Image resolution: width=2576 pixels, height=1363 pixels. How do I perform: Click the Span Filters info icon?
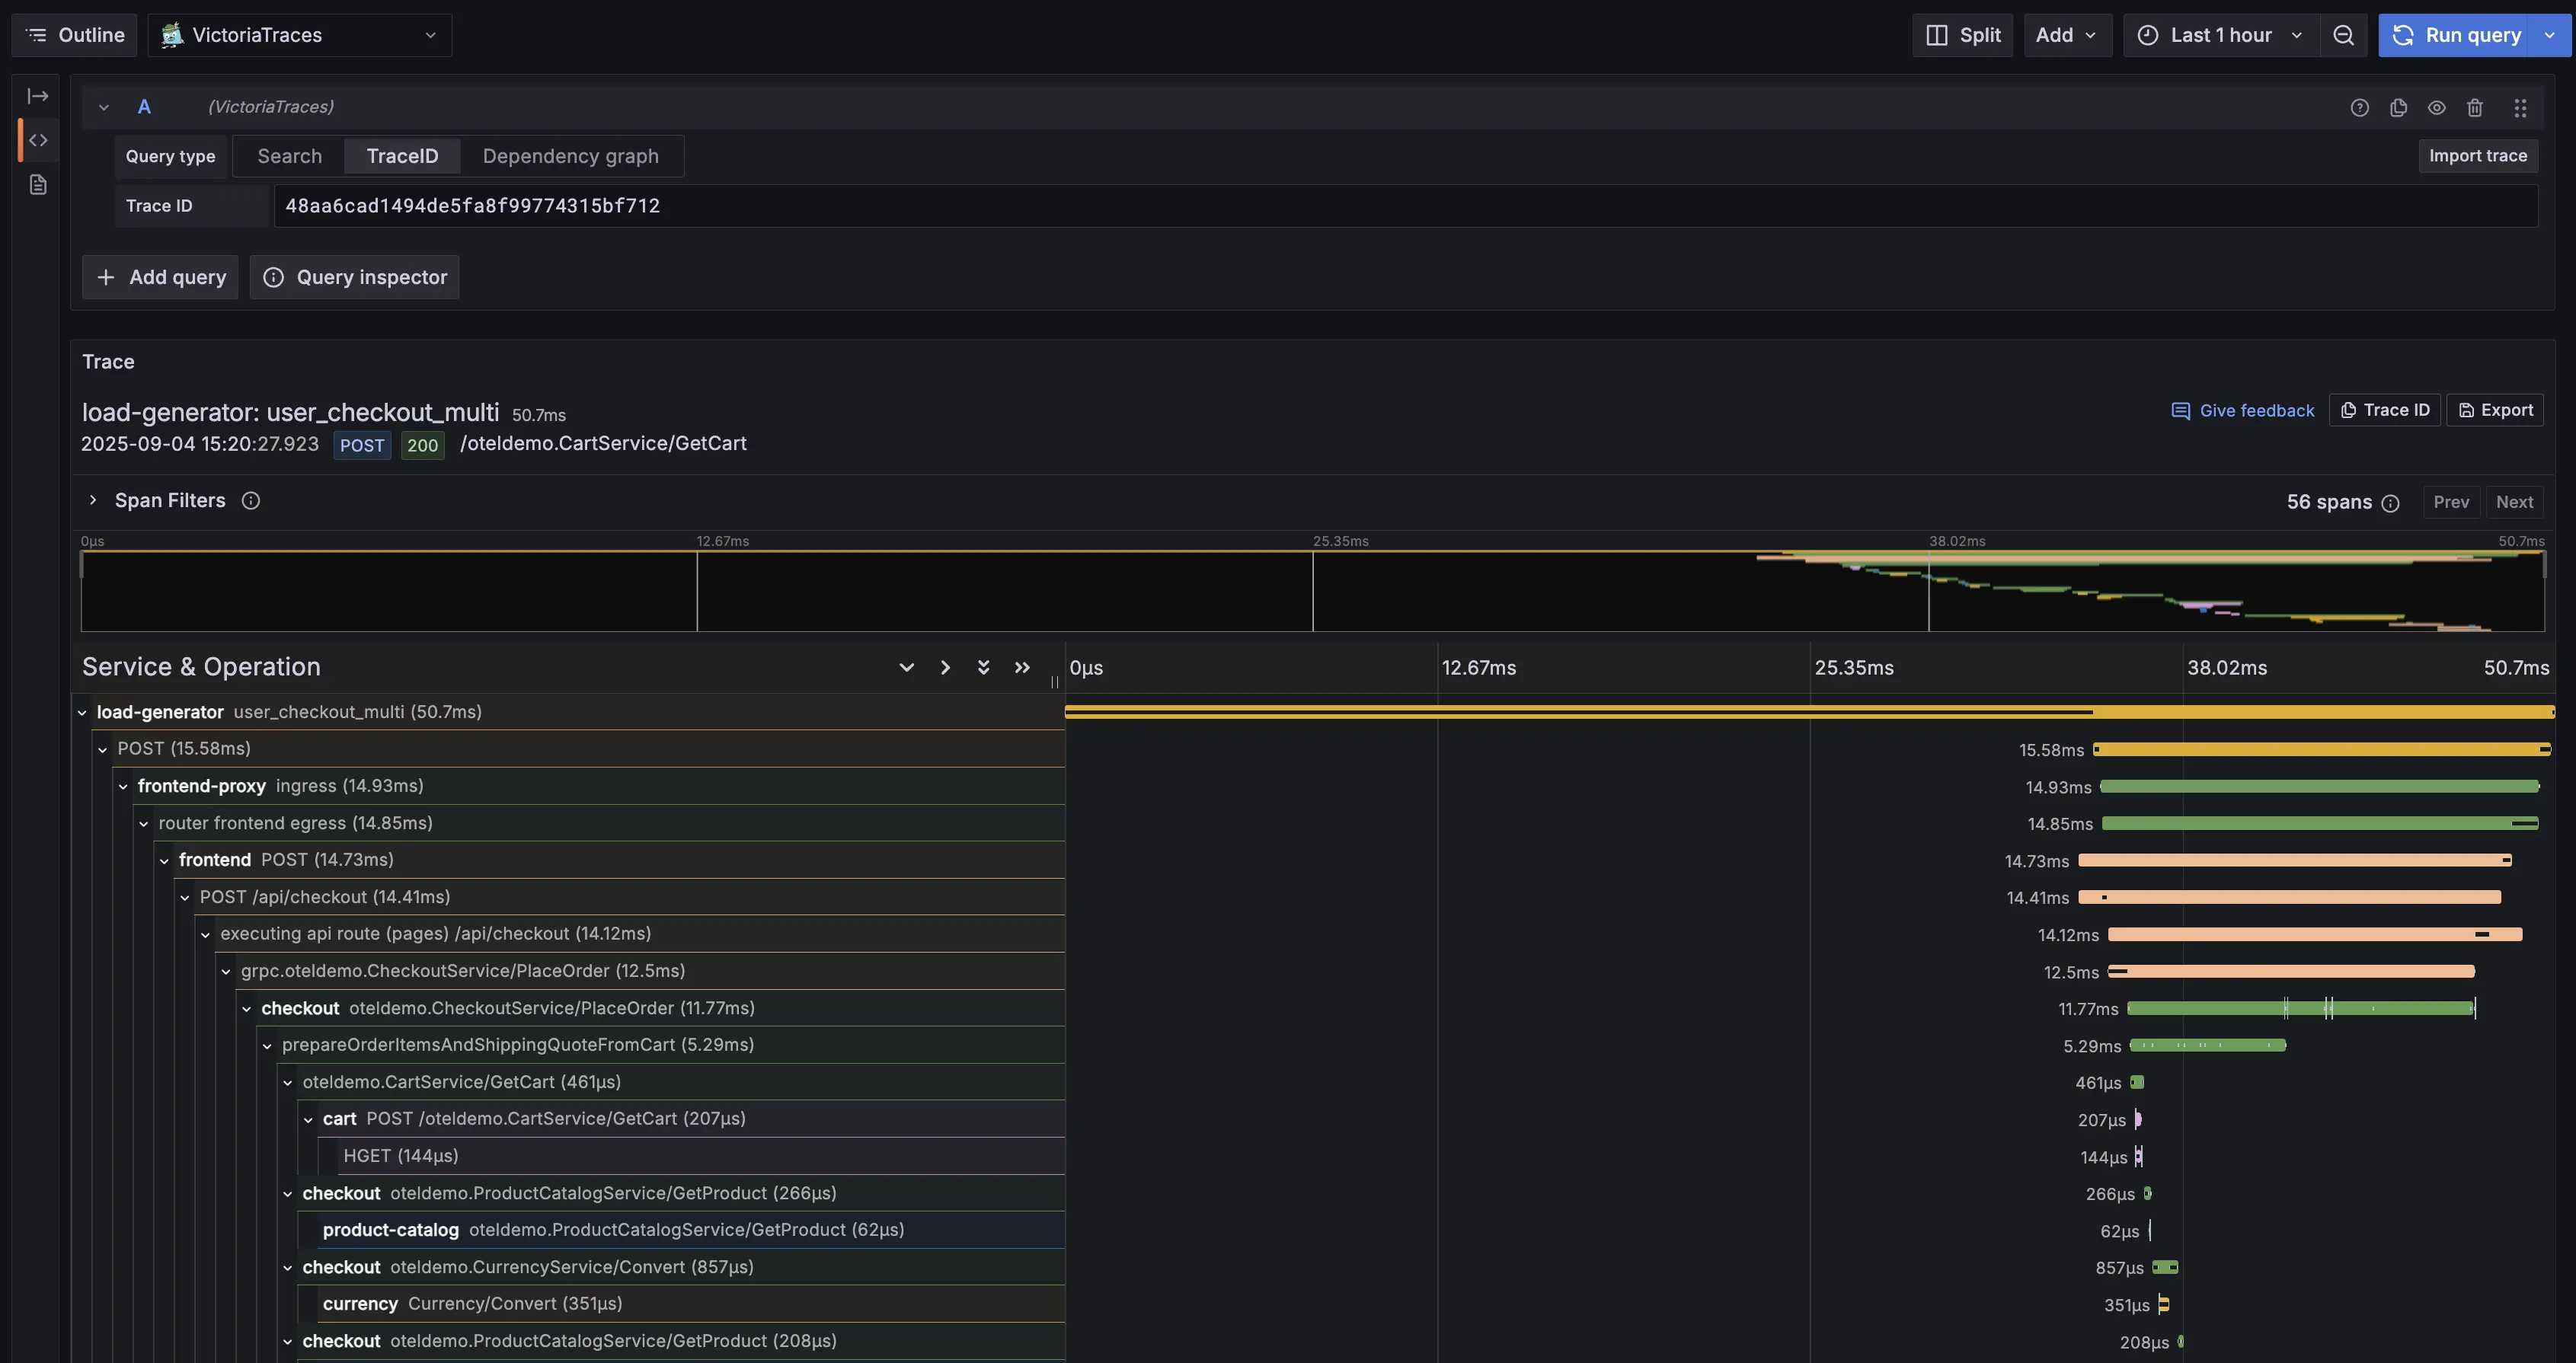point(251,500)
